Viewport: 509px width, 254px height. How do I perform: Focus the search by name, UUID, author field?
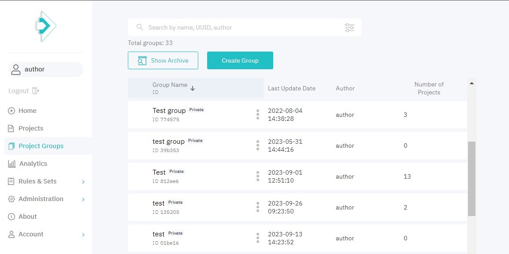245,27
